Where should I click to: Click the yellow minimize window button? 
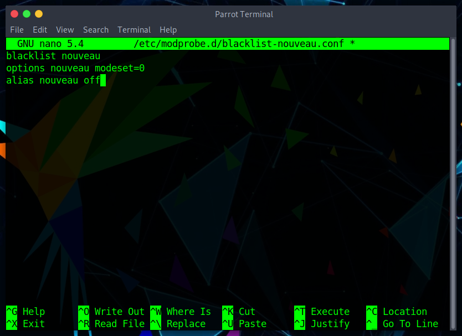38,14
